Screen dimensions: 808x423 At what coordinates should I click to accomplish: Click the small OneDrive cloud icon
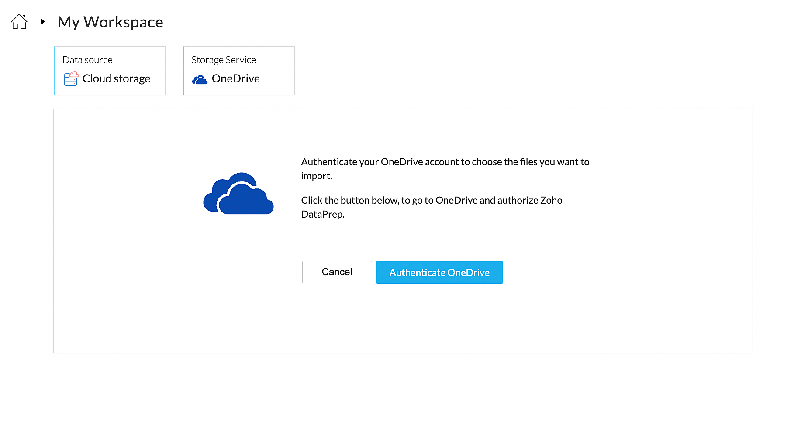click(200, 79)
